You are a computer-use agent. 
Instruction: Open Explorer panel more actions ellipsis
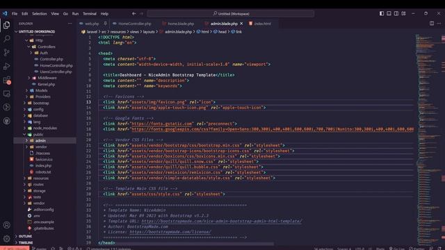(70, 24)
